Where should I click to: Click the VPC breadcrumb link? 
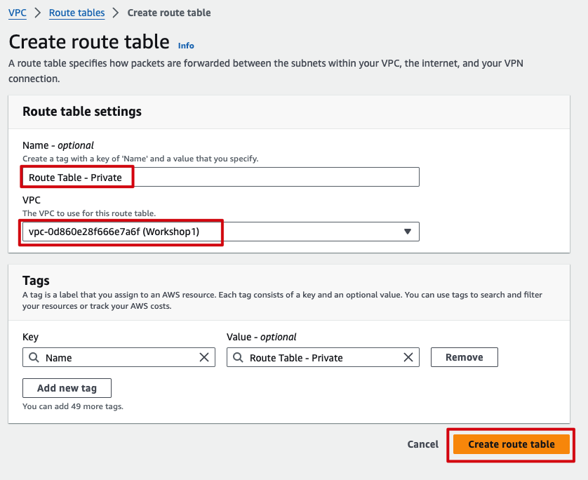tap(18, 13)
